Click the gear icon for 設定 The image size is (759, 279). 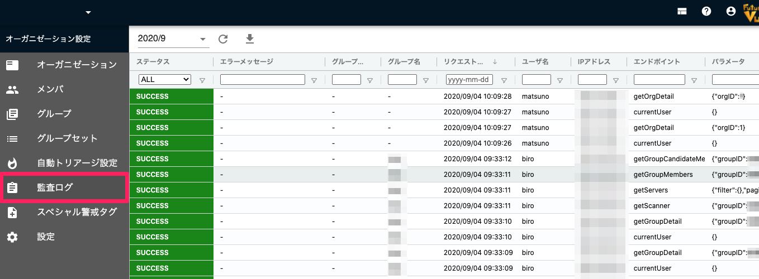(12, 237)
